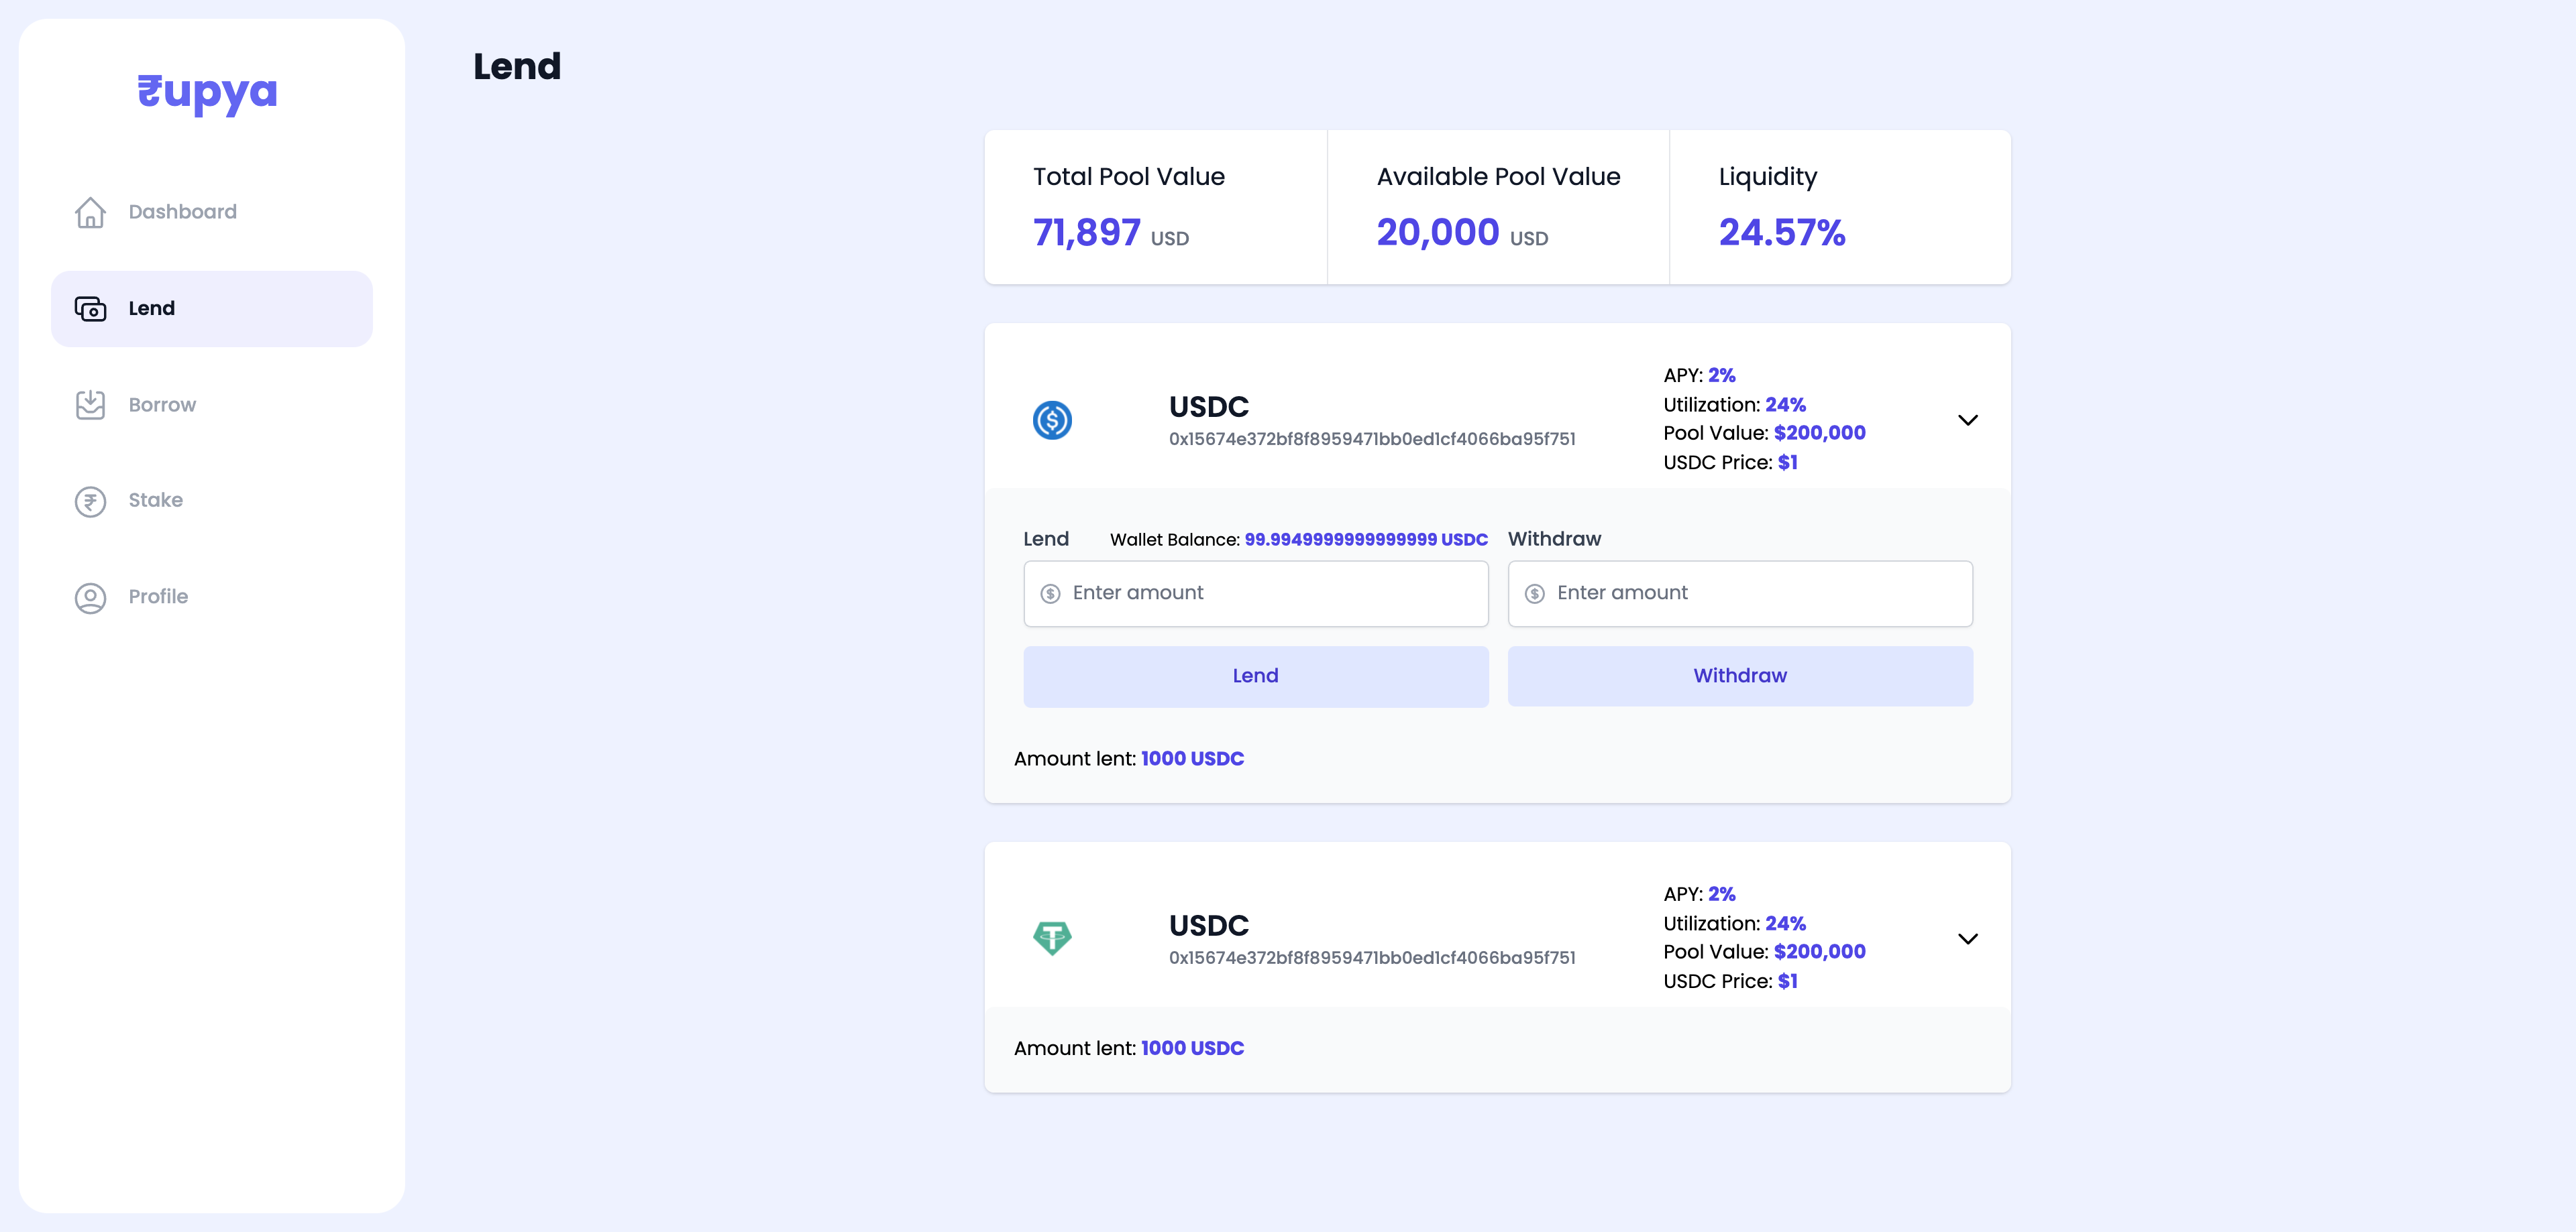Click the green Tether icon on bottom card
Screen dimensions: 2576x1232
(x=1052, y=937)
